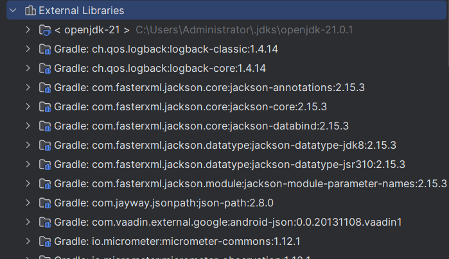Click the jackson-annotations library icon
The height and width of the screenshot is (259, 449).
(45, 87)
